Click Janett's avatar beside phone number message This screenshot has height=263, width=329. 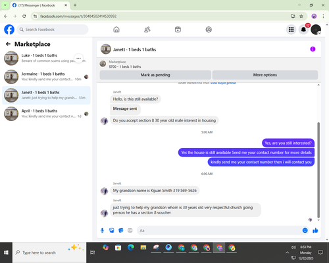click(x=104, y=191)
